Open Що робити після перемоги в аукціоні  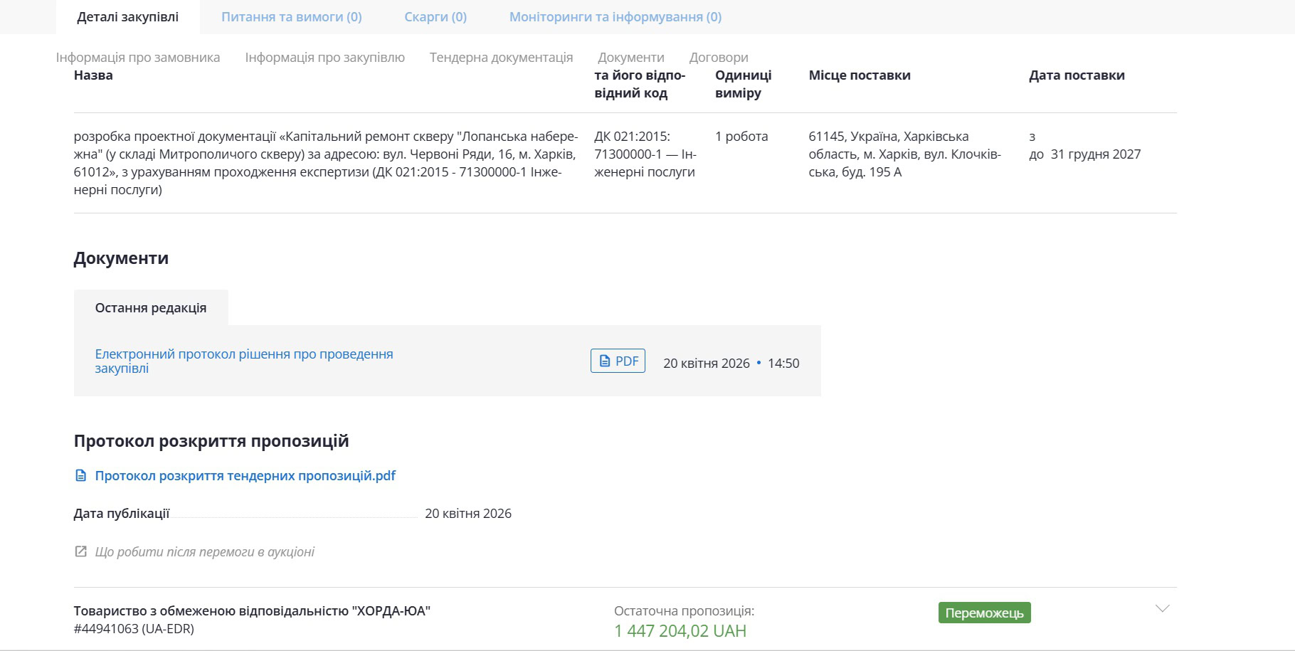[x=204, y=552]
